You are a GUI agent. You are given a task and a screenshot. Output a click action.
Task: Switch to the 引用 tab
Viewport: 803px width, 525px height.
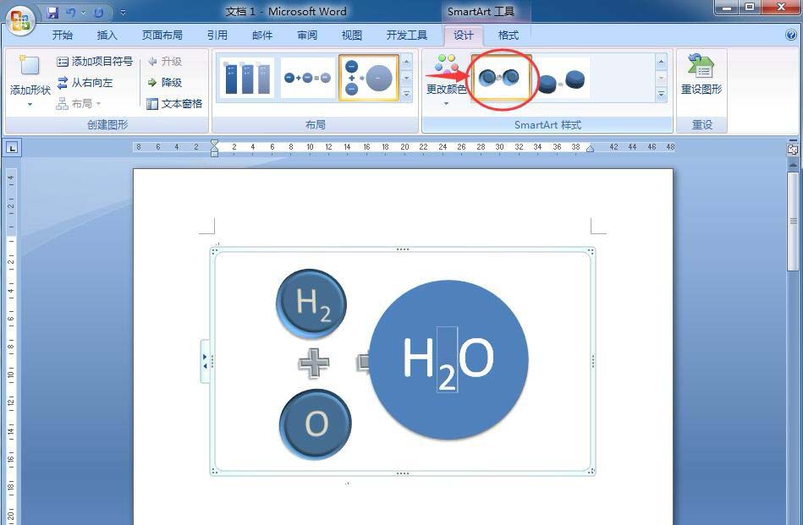(217, 35)
